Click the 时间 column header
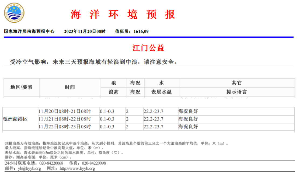This screenshot has width=303, height=182. 70,87
